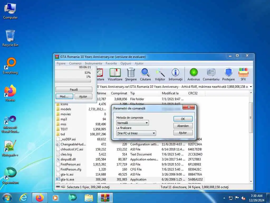This screenshot has height=203, width=270.
Task: Open Computer desktop icon
Action: 10,11
